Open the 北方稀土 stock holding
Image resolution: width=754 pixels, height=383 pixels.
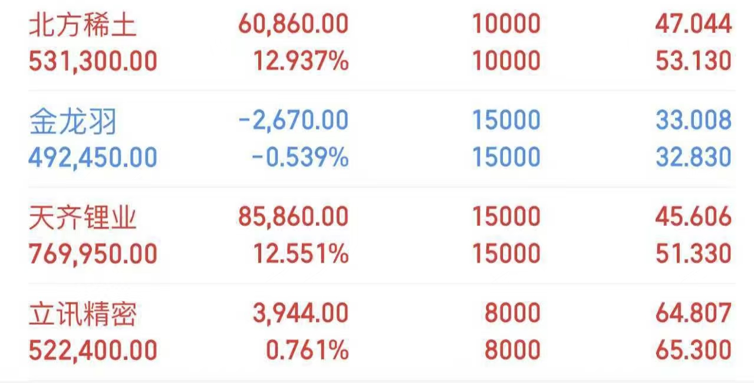tap(83, 25)
